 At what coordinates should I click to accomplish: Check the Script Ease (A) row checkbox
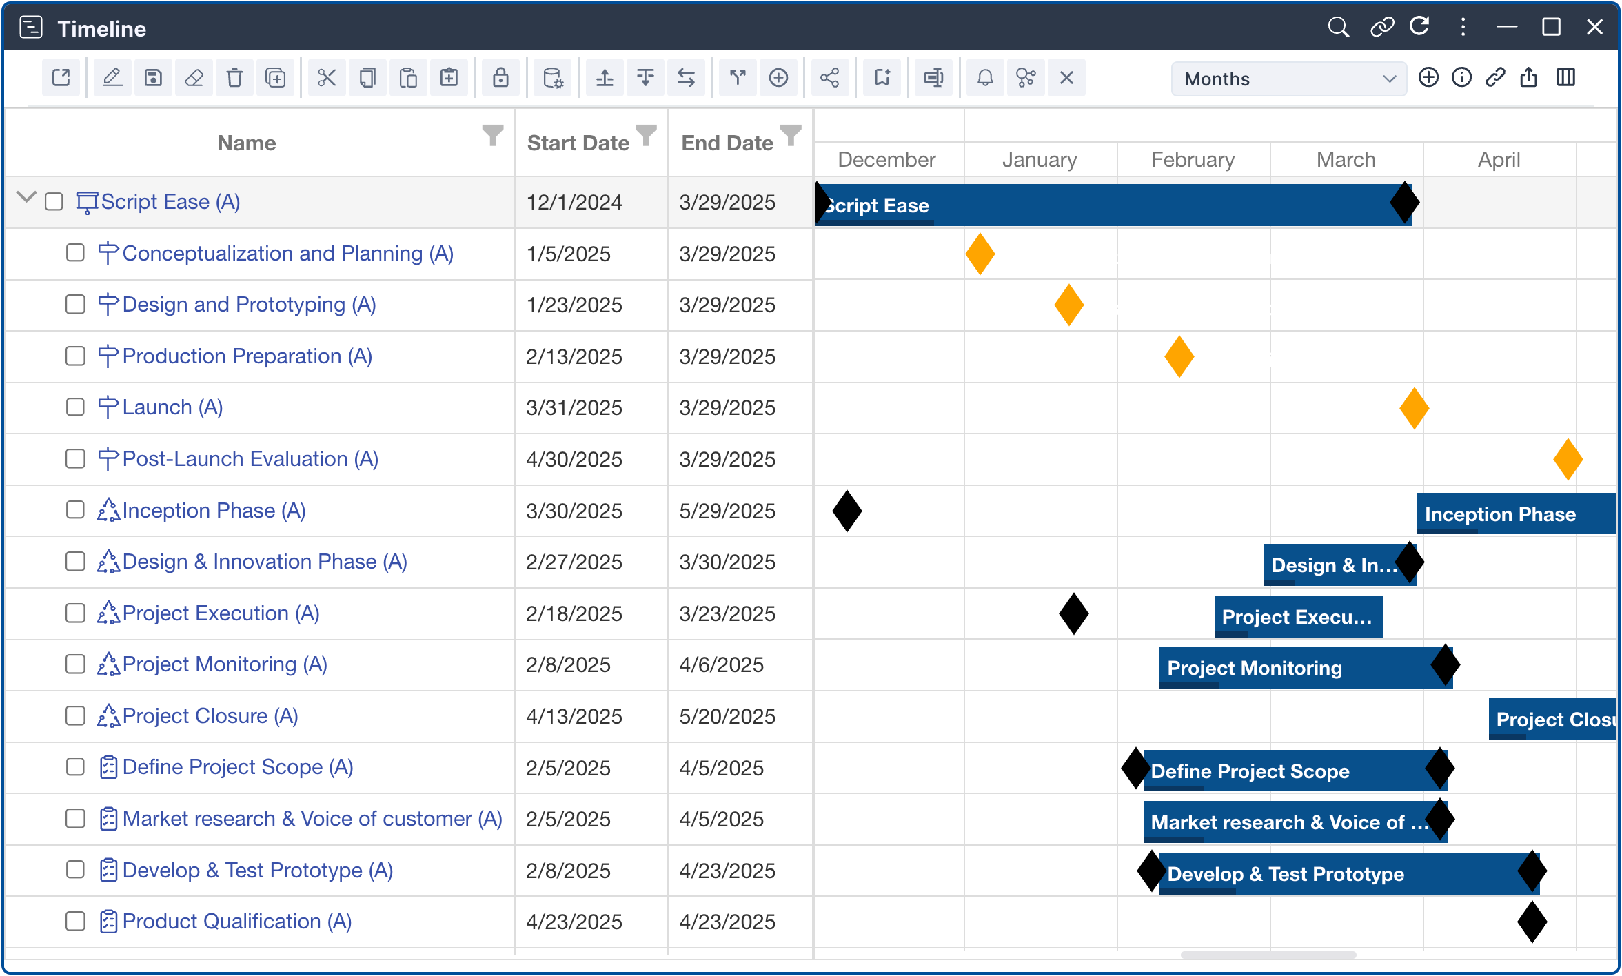(54, 202)
